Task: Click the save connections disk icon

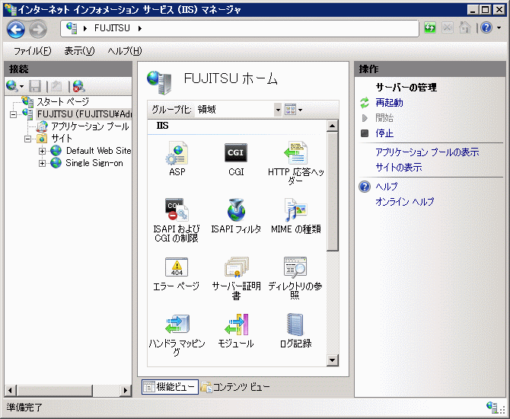Action: point(35,86)
